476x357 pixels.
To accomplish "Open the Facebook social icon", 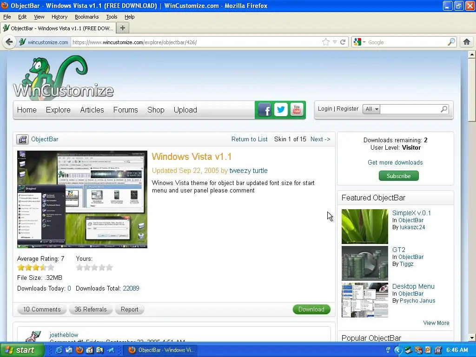I will (264, 110).
